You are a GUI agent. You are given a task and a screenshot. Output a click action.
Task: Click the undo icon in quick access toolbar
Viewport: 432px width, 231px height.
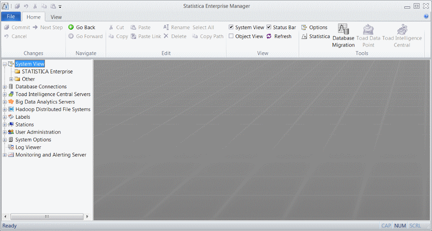click(x=26, y=6)
